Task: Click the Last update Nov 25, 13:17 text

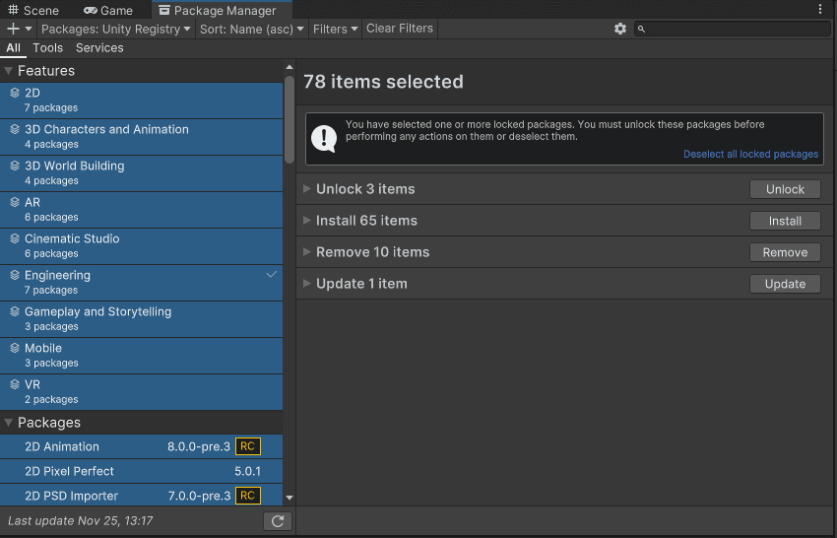Action: tap(81, 521)
